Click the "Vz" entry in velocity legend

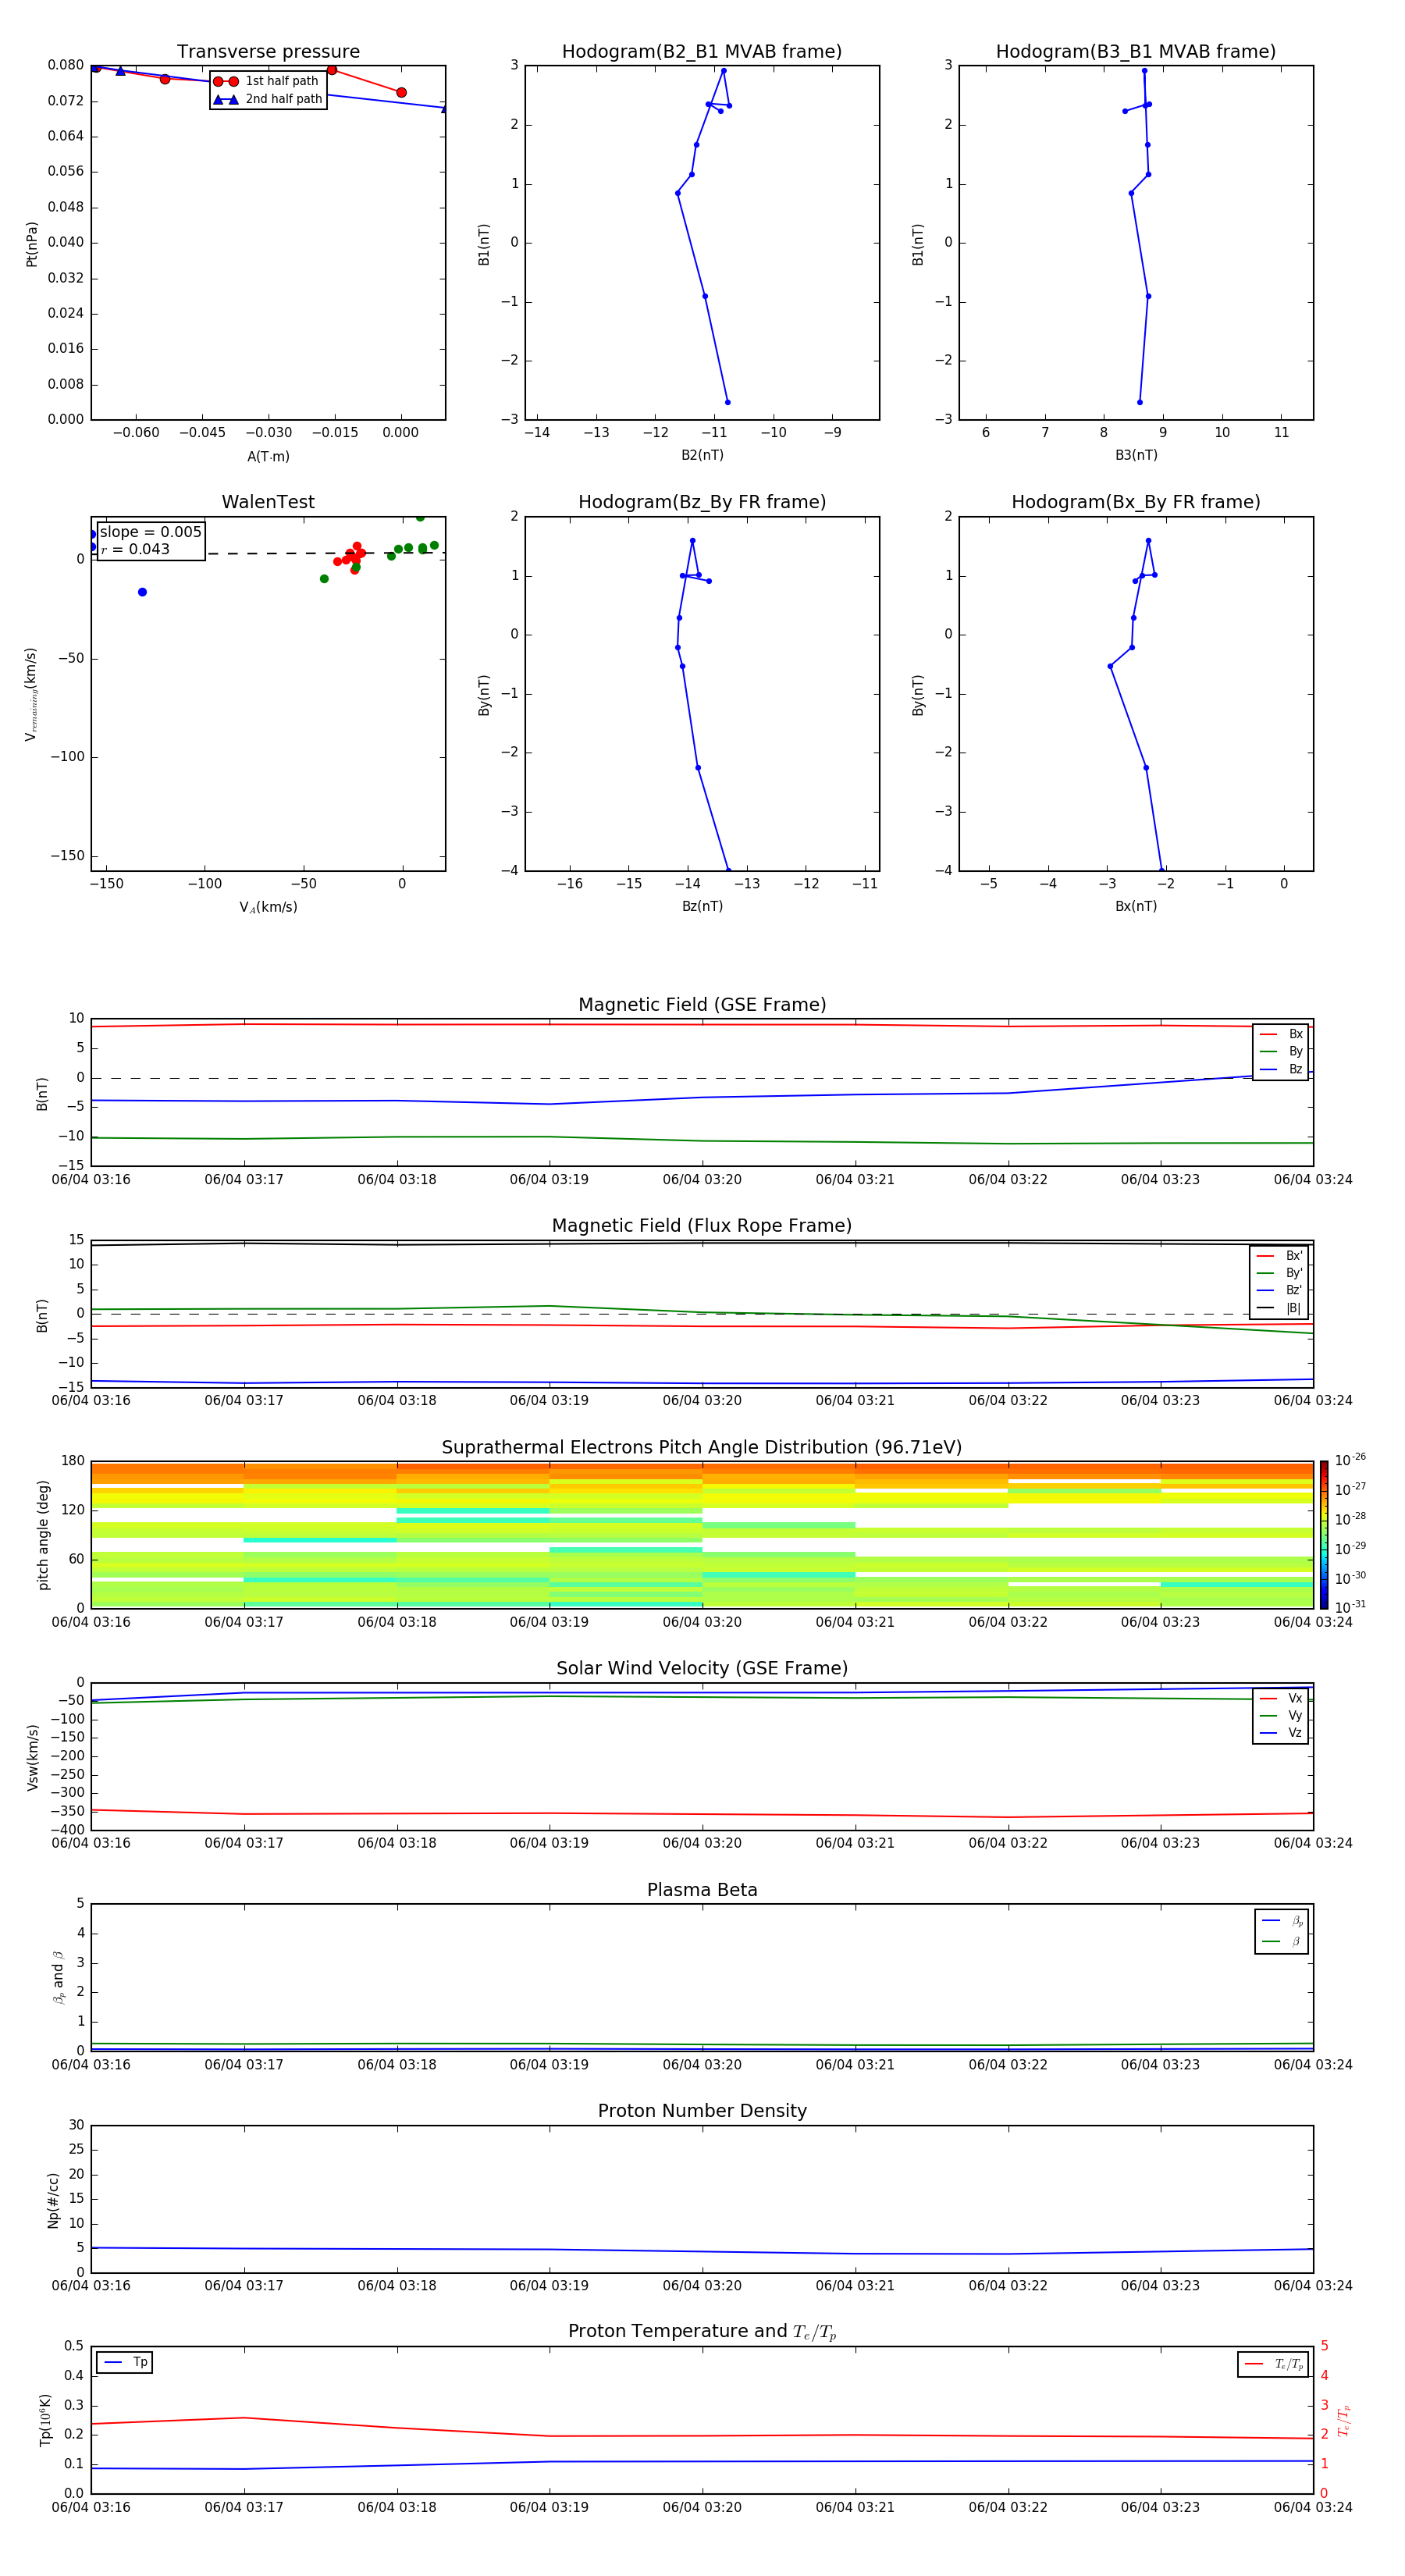(x=1281, y=1733)
